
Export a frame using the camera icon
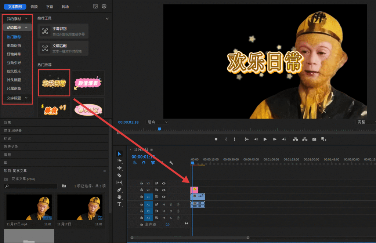[314, 139]
